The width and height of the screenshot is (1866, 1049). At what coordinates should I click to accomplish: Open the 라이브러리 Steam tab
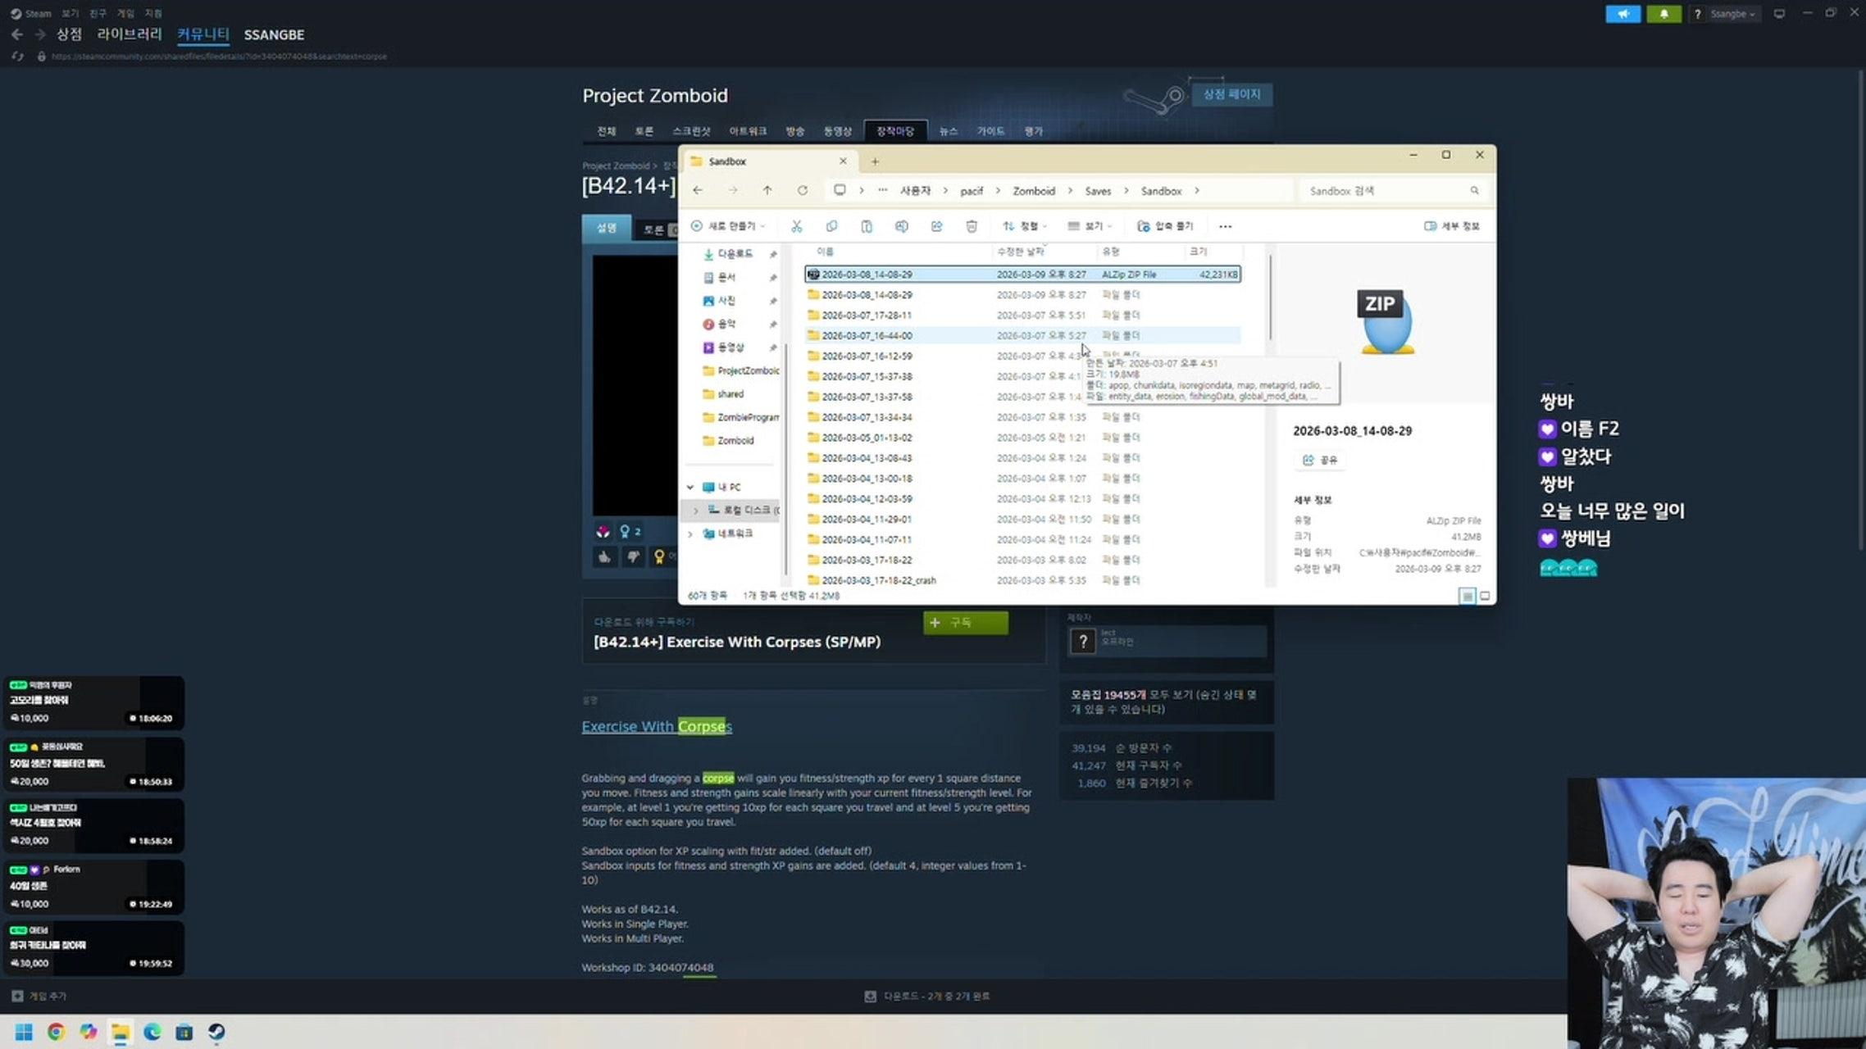coord(130,34)
